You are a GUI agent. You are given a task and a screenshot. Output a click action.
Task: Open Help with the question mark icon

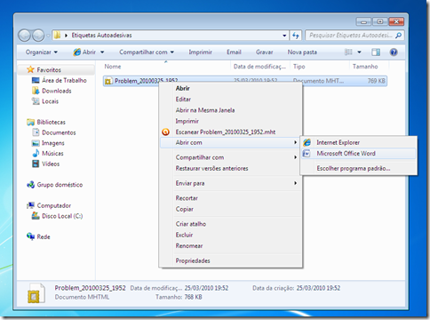click(x=394, y=52)
